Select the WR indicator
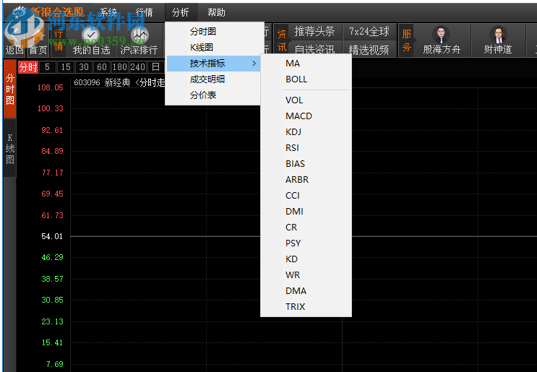537x372 pixels. [x=306, y=274]
